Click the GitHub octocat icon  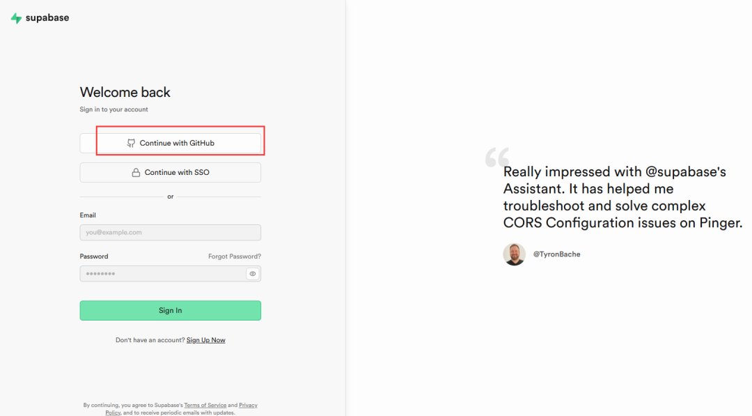[131, 144]
